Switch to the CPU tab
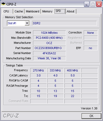103x121 pixels. (x=7, y=11)
